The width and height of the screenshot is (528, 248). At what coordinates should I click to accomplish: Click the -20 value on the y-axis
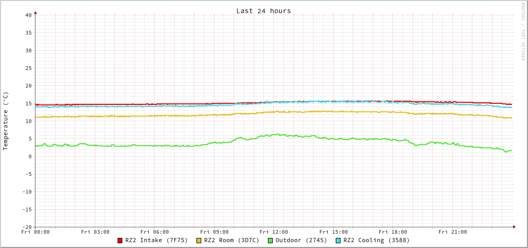26,227
